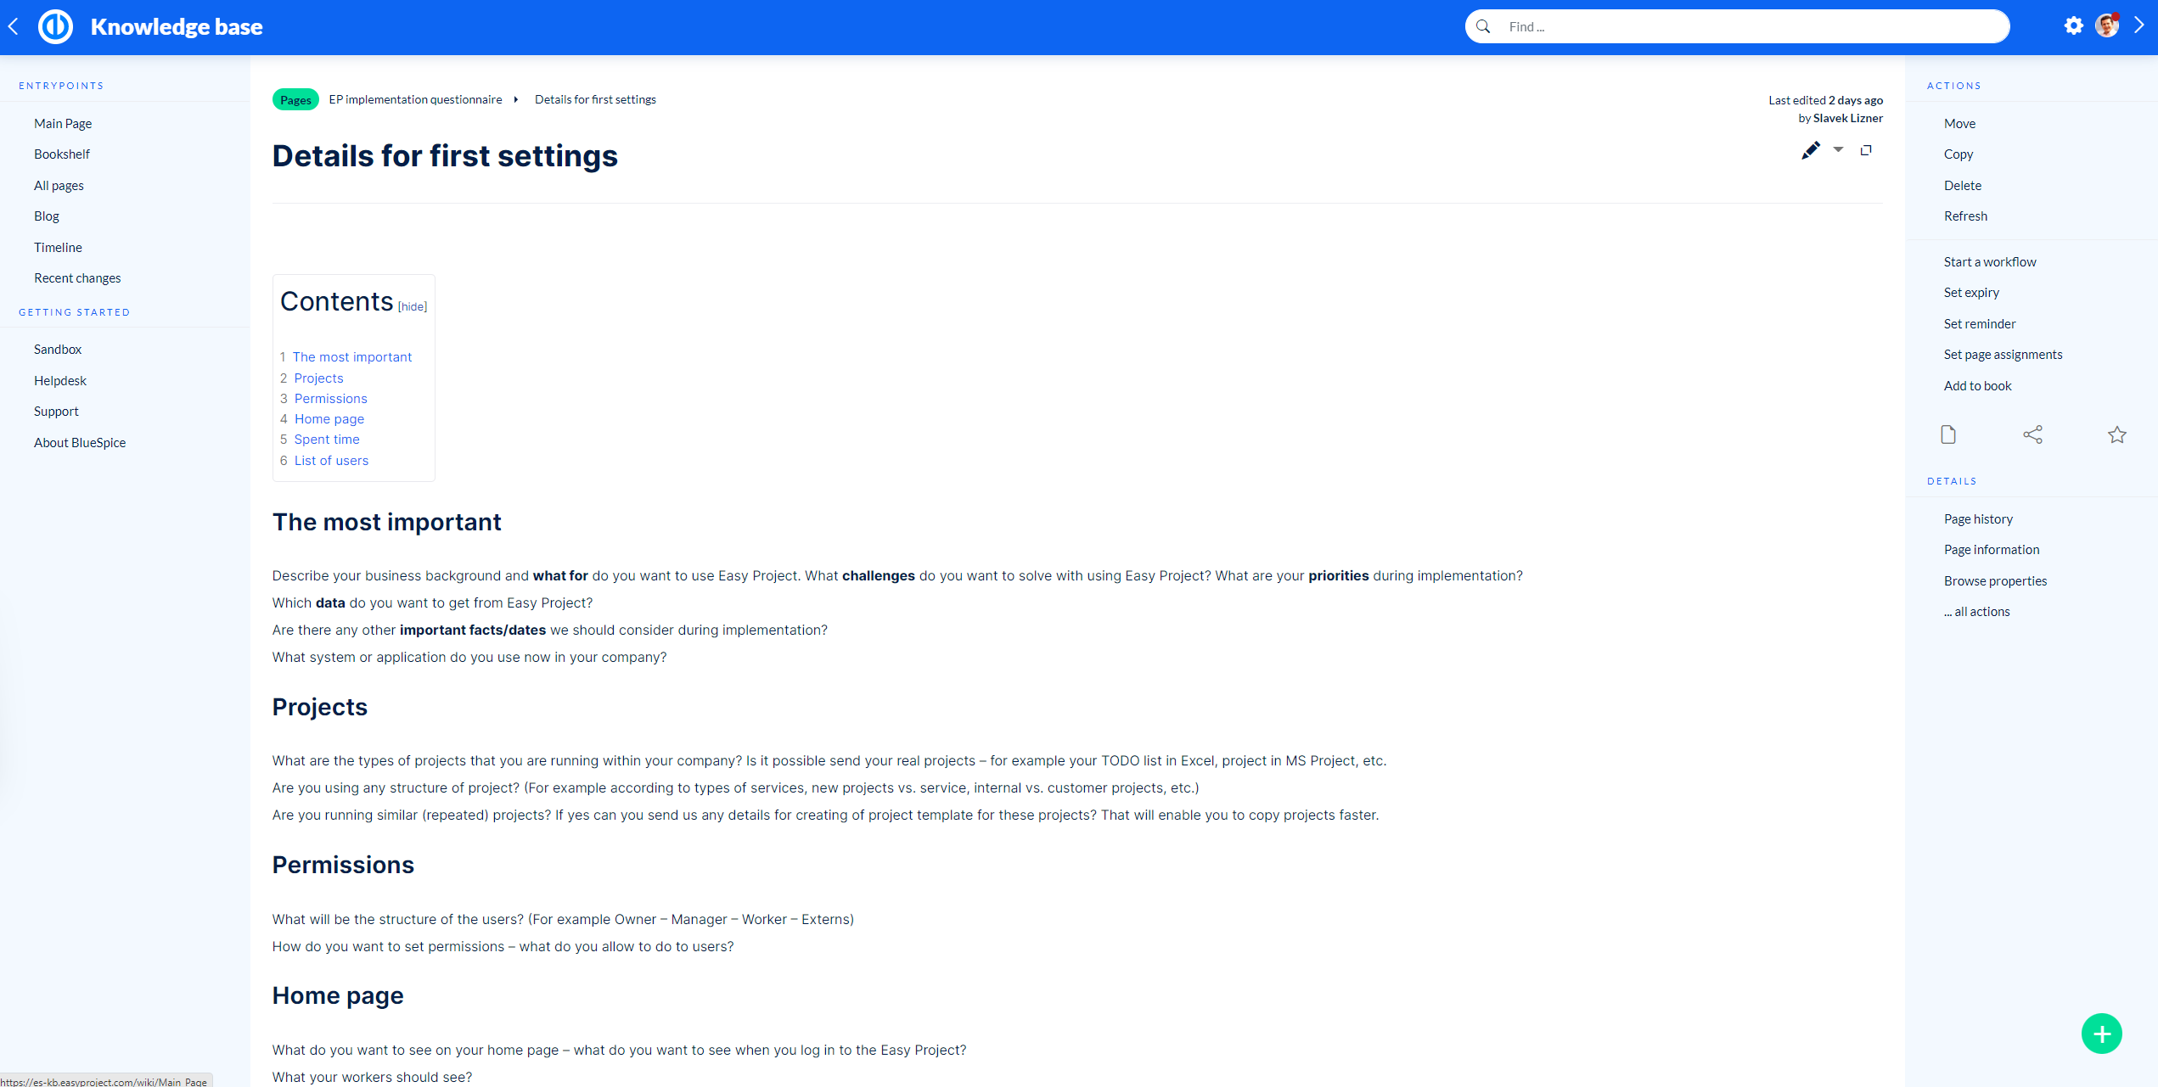The width and height of the screenshot is (2158, 1087).
Task: Click the copy page icon
Action: 1869,151
